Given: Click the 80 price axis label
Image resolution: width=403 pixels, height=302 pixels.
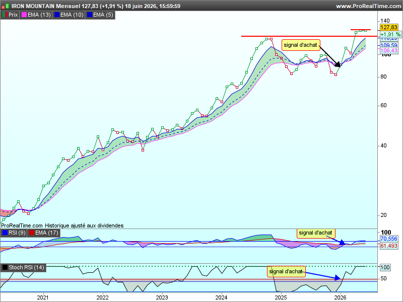Looking at the screenshot, I should click(383, 77).
